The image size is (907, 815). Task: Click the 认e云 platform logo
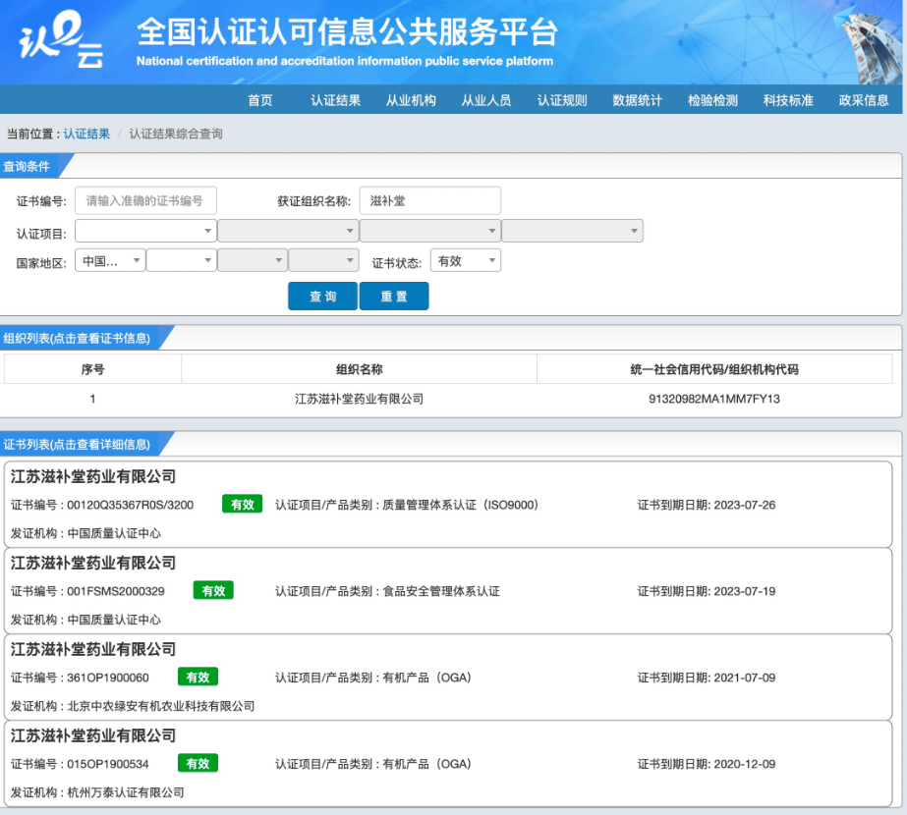[x=61, y=39]
